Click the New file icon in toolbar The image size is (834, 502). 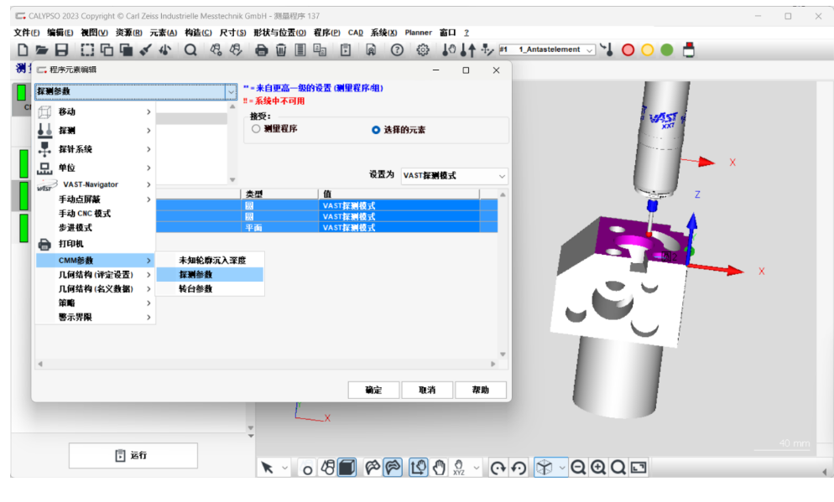(x=23, y=50)
